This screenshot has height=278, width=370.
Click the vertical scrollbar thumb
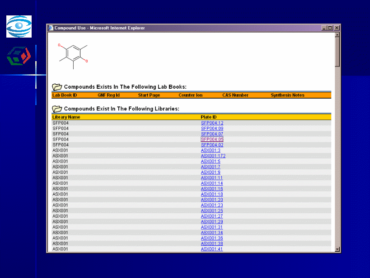pos(337,52)
